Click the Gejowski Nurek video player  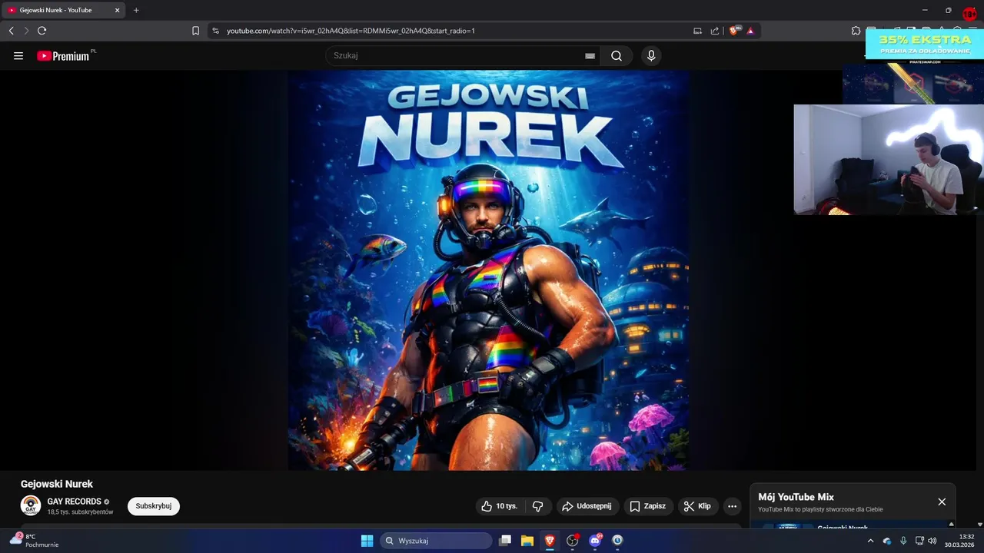pyautogui.click(x=488, y=270)
